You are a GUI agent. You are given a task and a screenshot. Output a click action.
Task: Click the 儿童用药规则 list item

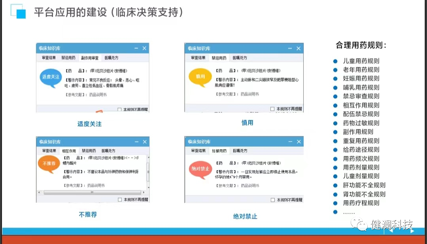click(361, 61)
